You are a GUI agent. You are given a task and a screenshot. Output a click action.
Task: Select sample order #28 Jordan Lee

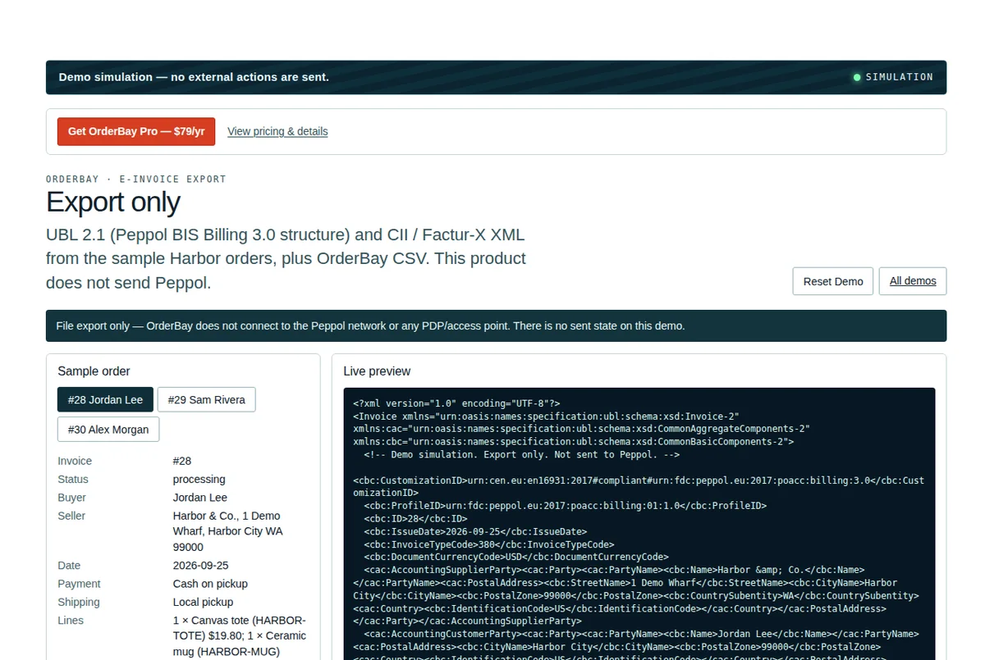[105, 399]
